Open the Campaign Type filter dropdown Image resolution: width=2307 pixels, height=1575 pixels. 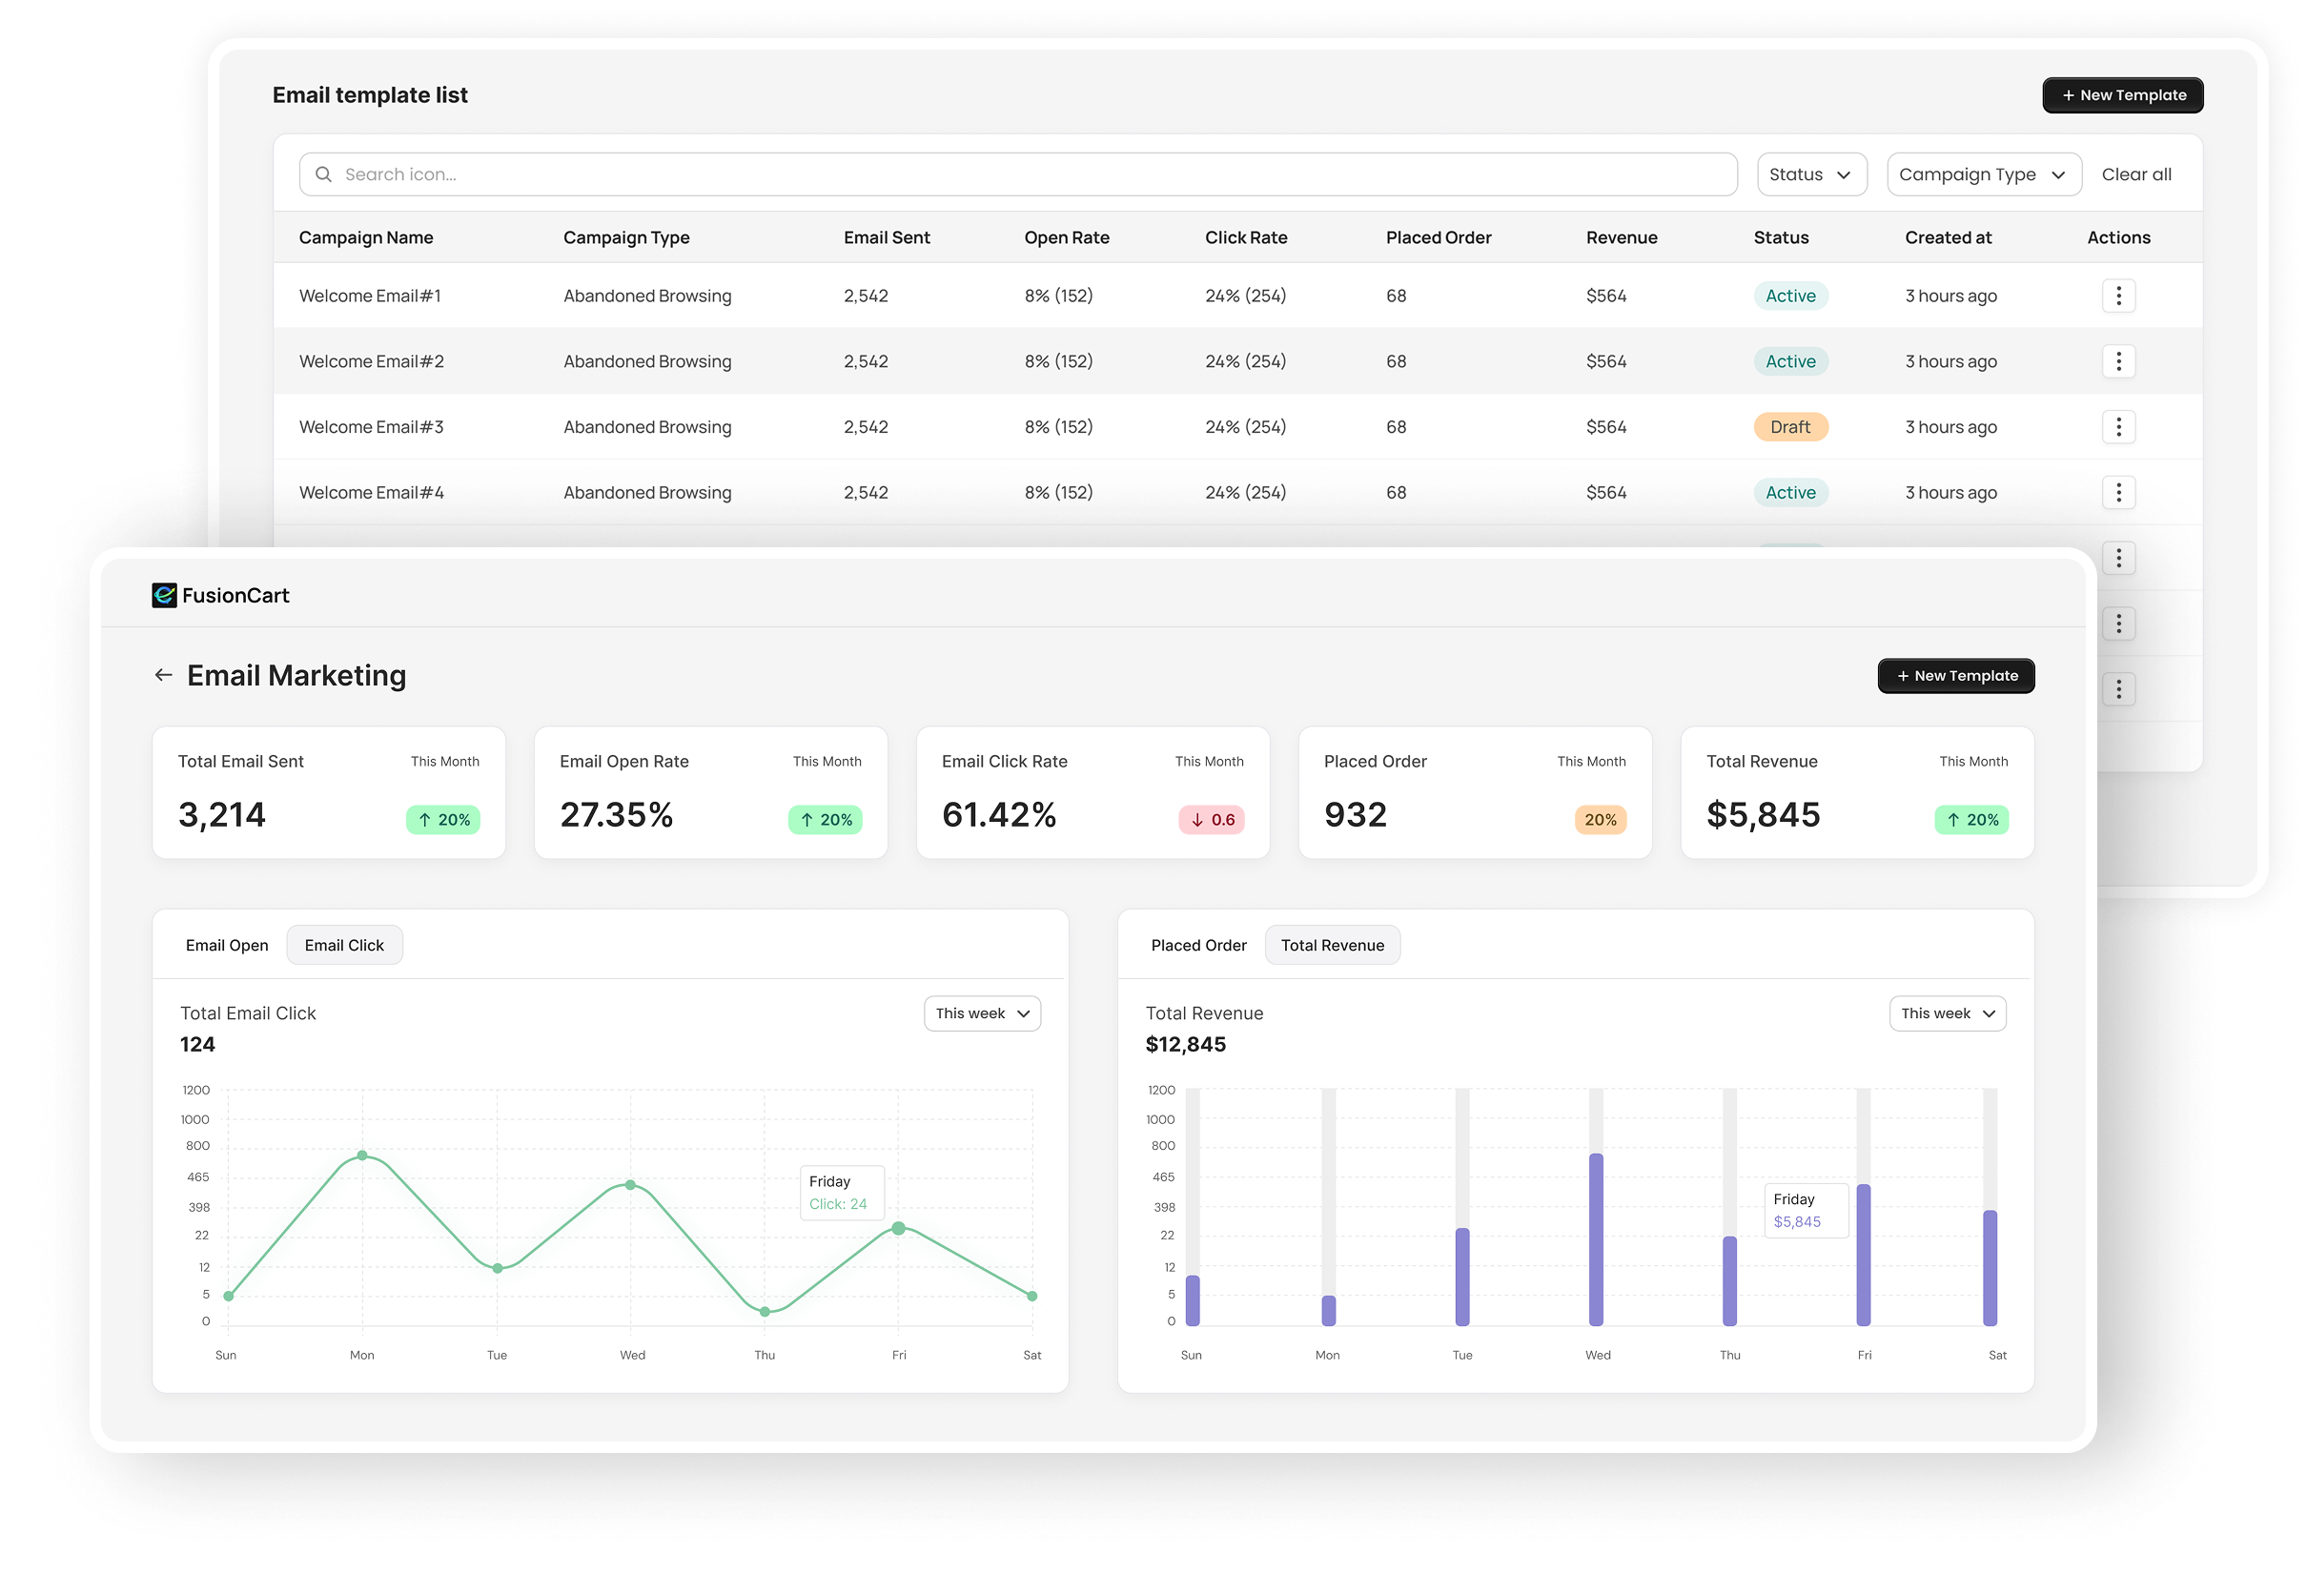point(1984,174)
